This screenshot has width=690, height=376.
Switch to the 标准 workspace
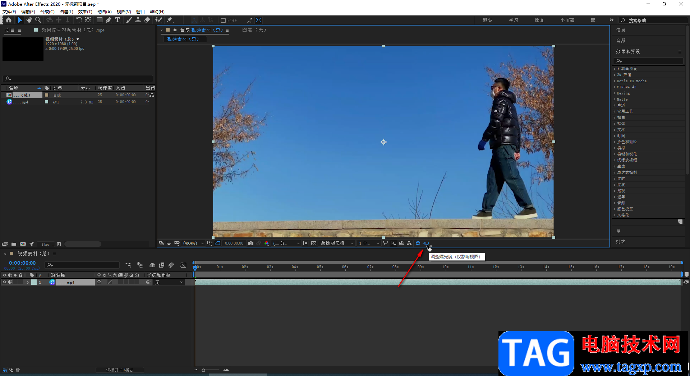click(539, 20)
